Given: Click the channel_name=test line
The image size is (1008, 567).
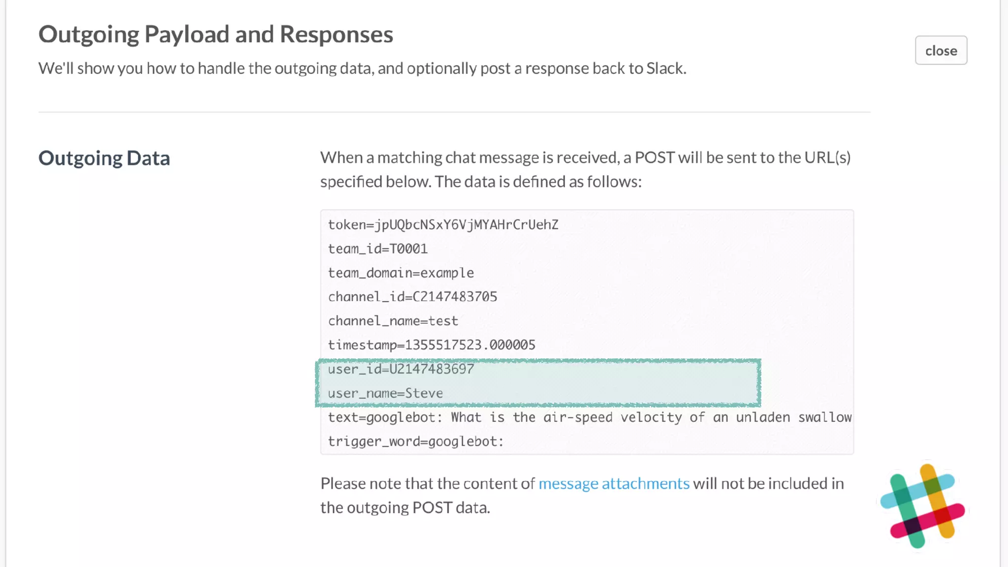Looking at the screenshot, I should (x=393, y=321).
